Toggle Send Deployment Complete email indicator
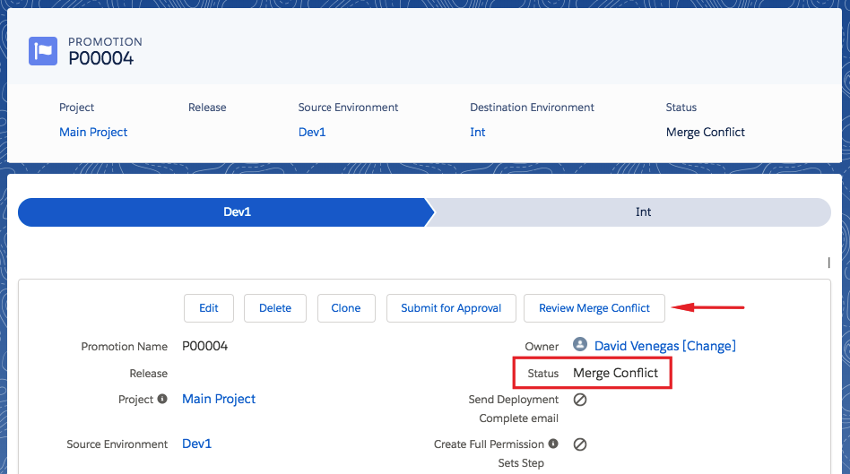850x474 pixels. [x=580, y=400]
